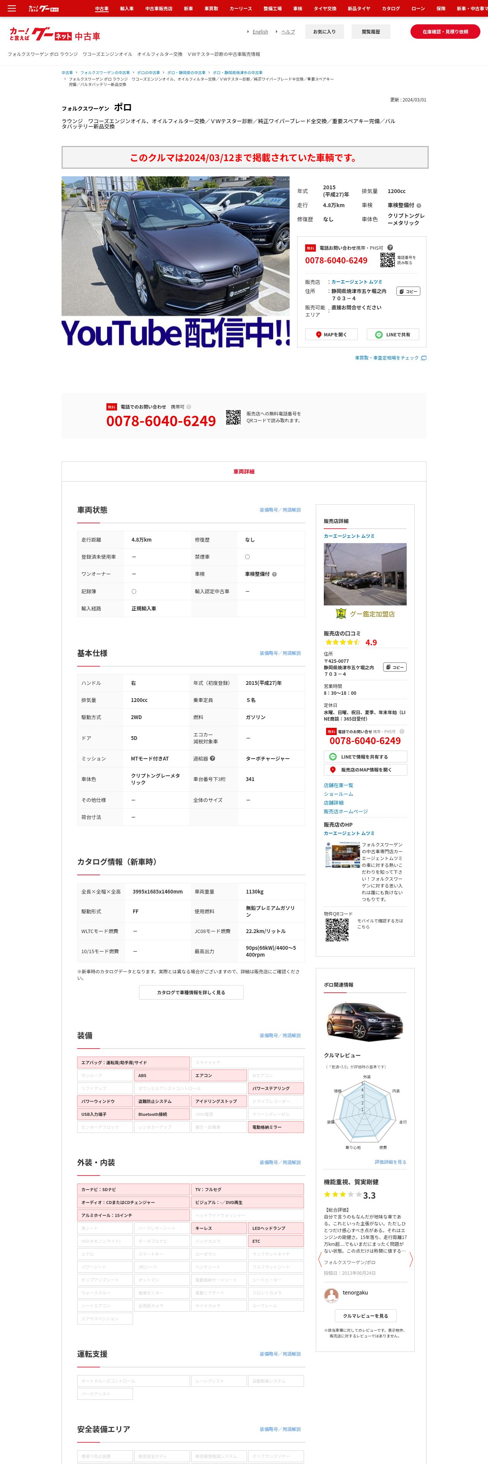Open the ヘルプ link
Image resolution: width=488 pixels, height=1464 pixels.
(288, 32)
